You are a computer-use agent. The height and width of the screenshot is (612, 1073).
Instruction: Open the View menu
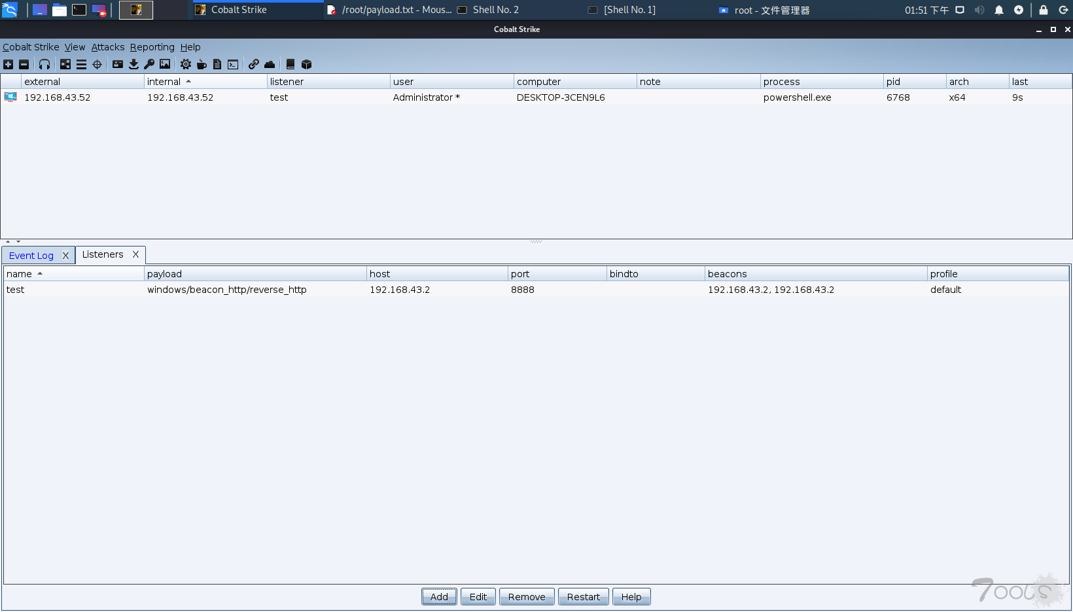(x=75, y=47)
